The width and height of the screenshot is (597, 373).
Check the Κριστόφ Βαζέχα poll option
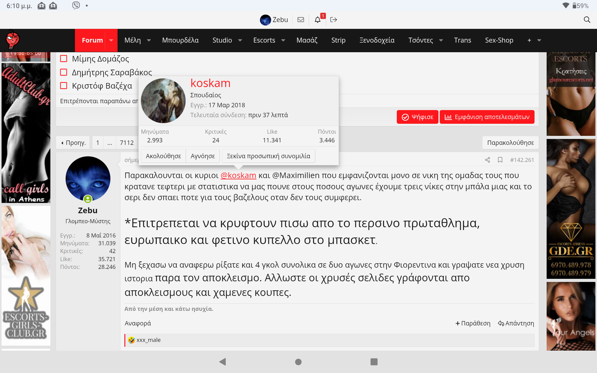(64, 86)
